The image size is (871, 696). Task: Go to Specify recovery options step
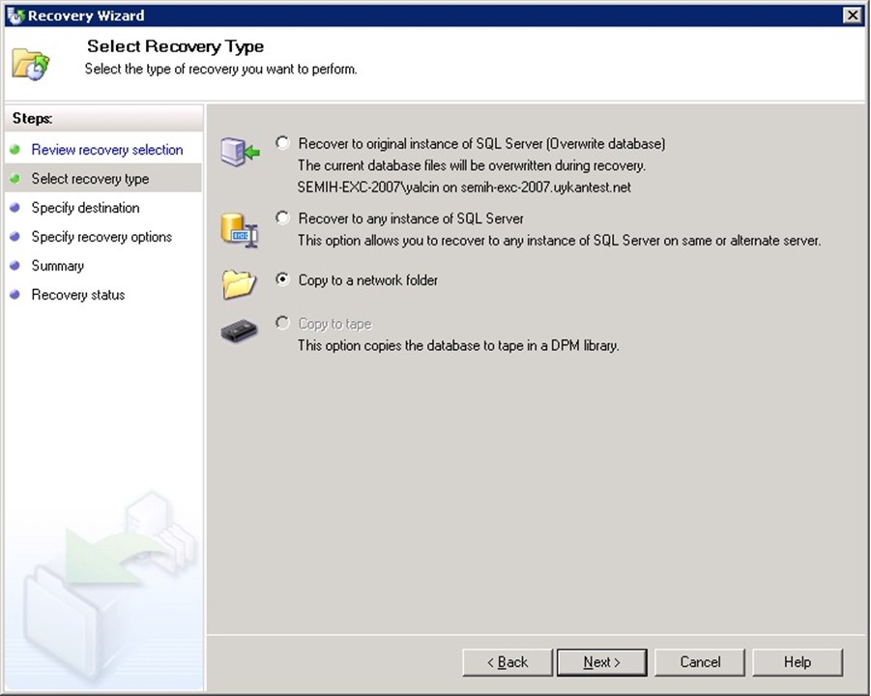click(x=102, y=237)
